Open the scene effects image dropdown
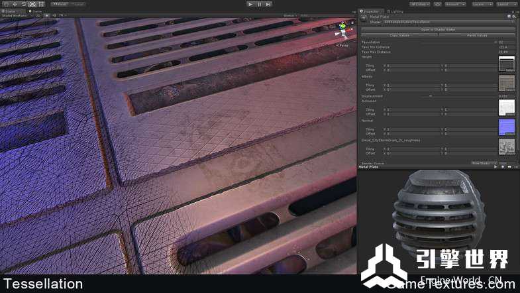Image resolution: width=520 pixels, height=293 pixels. [x=62, y=16]
